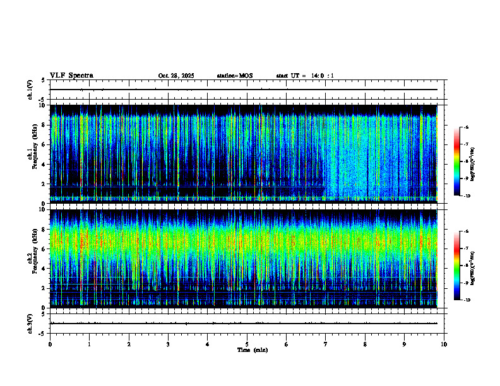Click the log(PSD) unit label beside ch.2 colorbar

point(473,268)
